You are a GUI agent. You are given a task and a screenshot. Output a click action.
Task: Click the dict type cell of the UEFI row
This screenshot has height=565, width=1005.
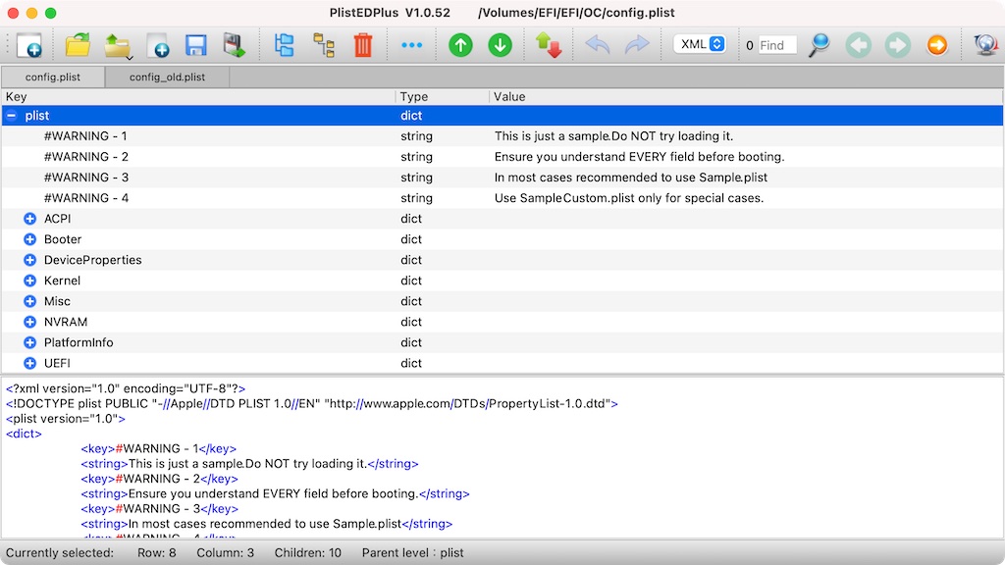(x=411, y=363)
